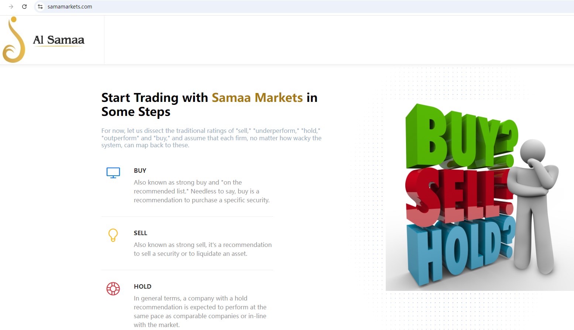Click the browser forward arrow
This screenshot has height=330, width=574.
pos(11,7)
